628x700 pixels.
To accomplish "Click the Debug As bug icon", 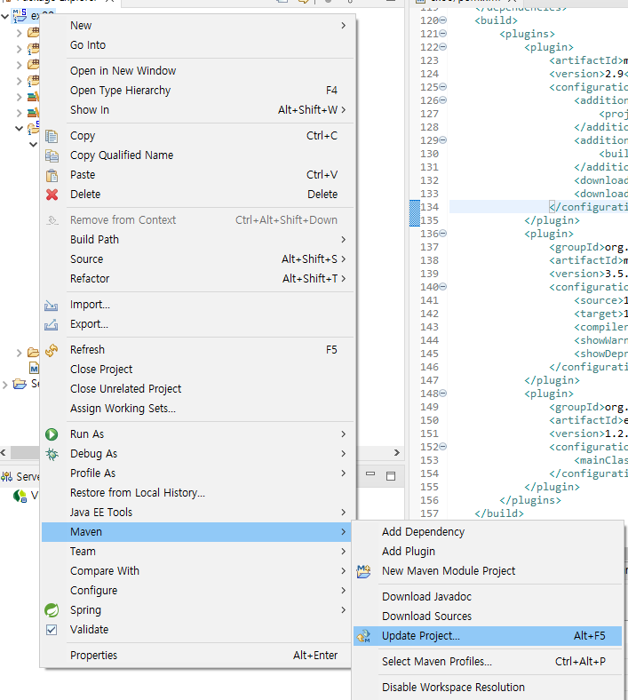I will [52, 454].
